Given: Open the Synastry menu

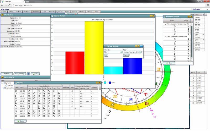Looking at the screenshot, I should (x=59, y=12).
